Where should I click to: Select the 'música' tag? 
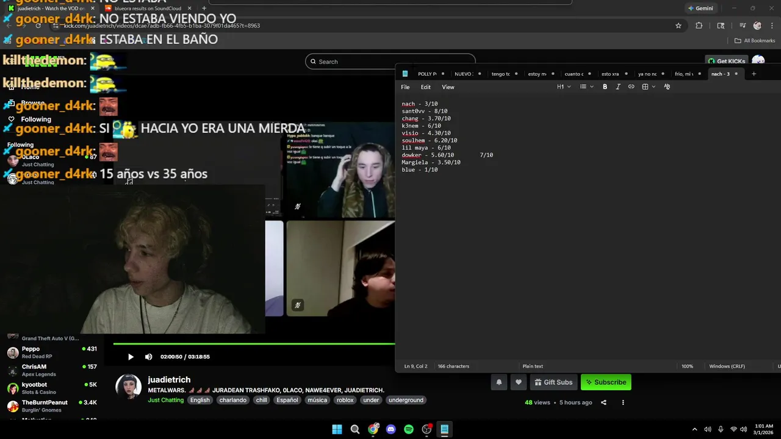[317, 400]
